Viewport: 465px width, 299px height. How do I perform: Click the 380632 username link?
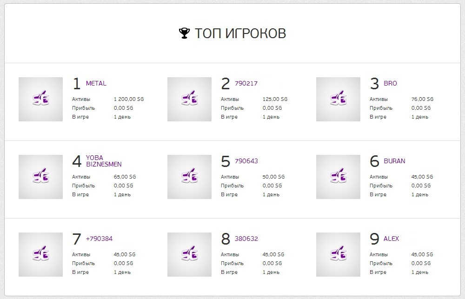click(246, 239)
